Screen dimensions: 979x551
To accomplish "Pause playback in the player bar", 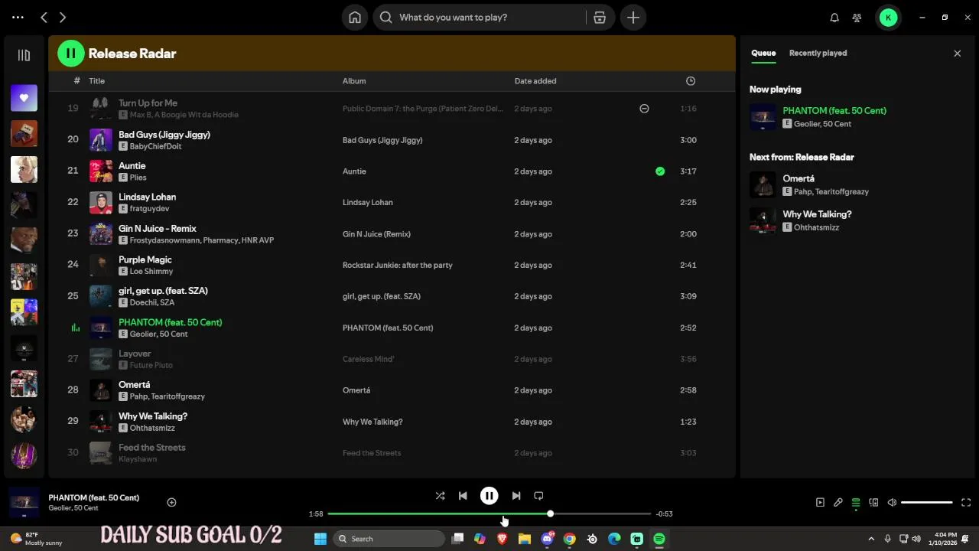I will (489, 496).
